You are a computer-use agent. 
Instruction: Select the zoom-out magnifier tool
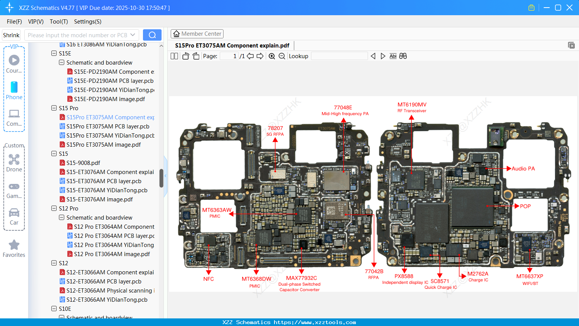(x=281, y=56)
